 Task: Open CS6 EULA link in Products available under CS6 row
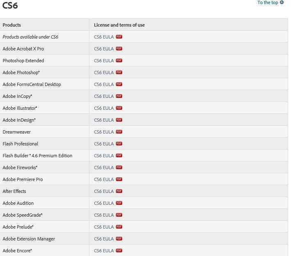(x=104, y=37)
